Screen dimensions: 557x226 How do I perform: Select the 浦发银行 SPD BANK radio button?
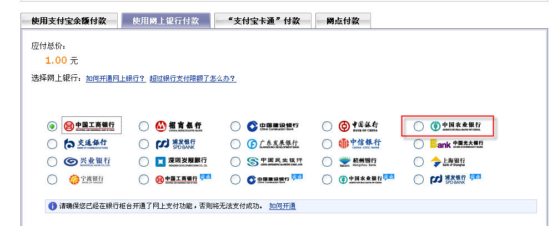click(x=144, y=144)
